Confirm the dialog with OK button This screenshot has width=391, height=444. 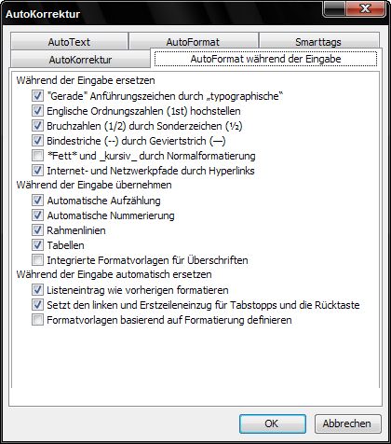coord(273,423)
